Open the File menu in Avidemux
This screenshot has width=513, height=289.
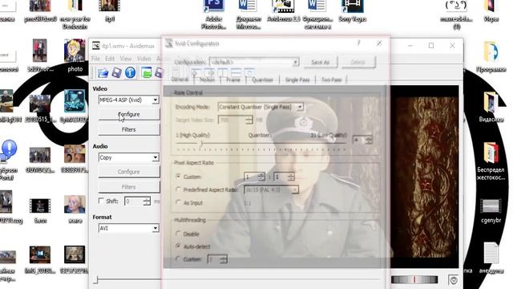[x=95, y=59]
